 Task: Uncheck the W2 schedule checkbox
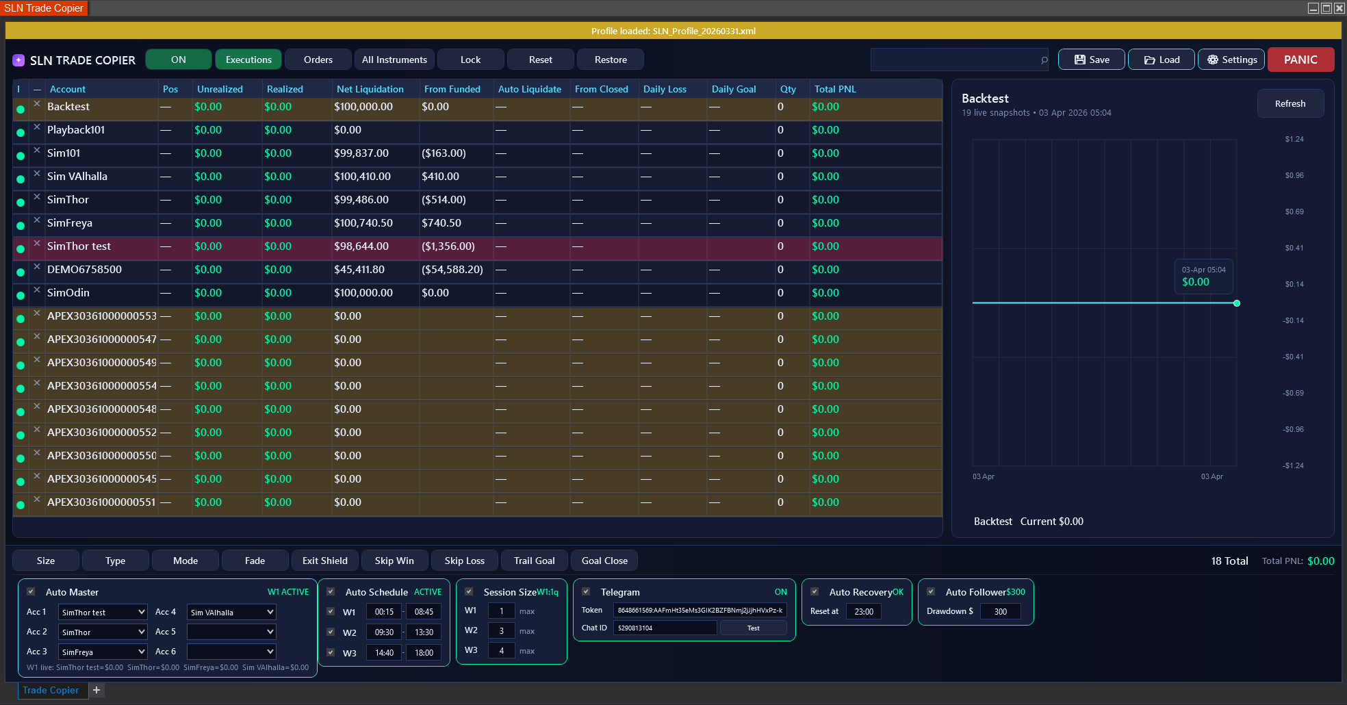331,632
